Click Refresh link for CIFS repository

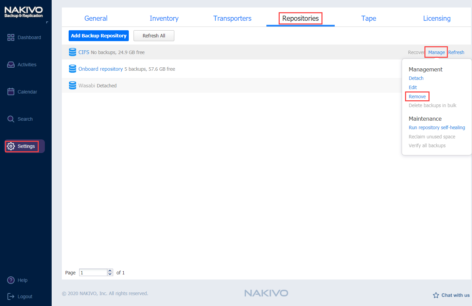[456, 52]
